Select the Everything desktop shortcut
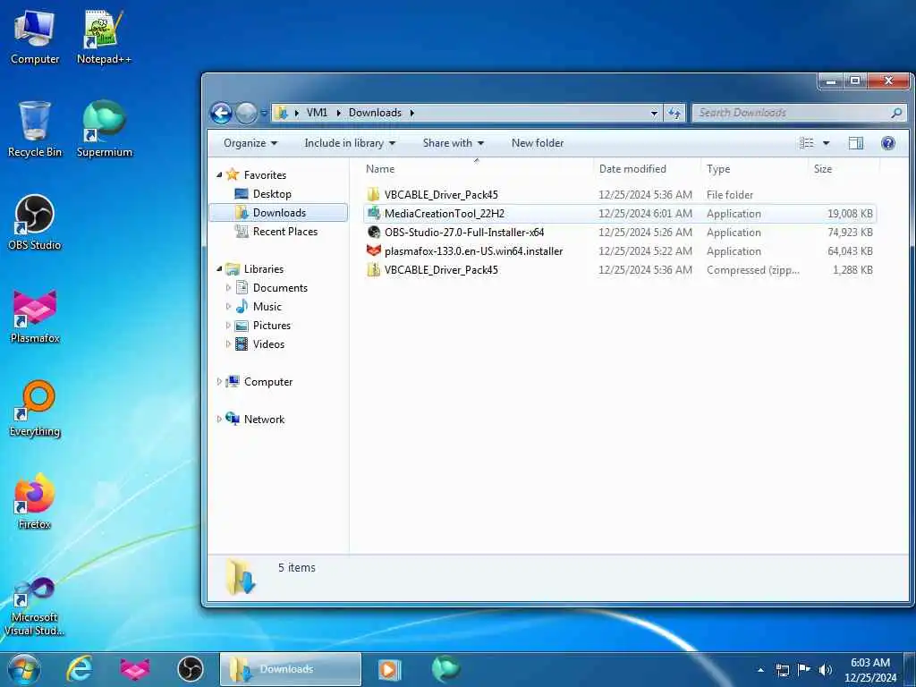Viewport: 916px width, 687px height. [35, 409]
